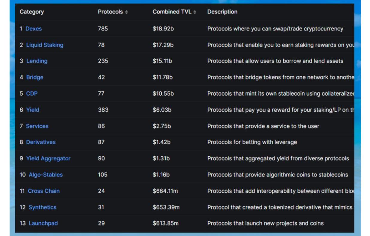
Task: Click the Description column header
Action: pos(222,12)
